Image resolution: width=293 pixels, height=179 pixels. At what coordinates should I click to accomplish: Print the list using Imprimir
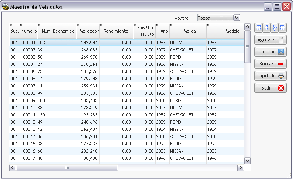pos(271,76)
